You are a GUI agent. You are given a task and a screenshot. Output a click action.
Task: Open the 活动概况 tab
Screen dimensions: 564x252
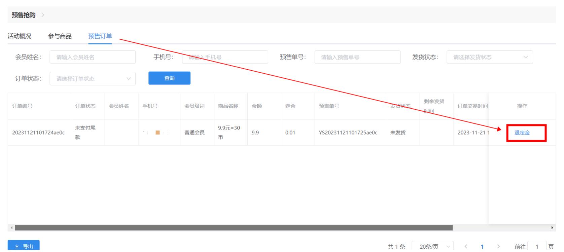click(20, 36)
